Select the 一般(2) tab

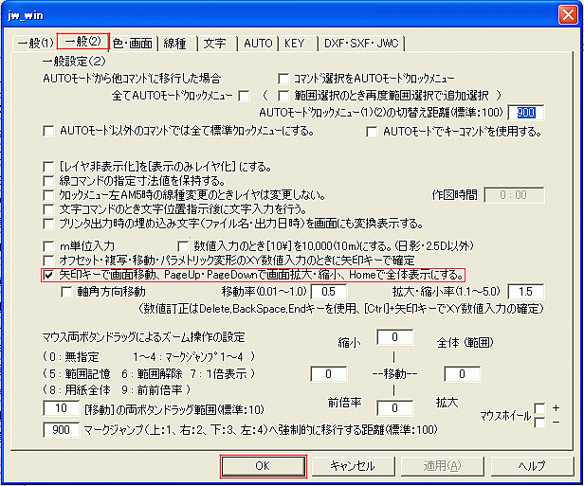(82, 42)
